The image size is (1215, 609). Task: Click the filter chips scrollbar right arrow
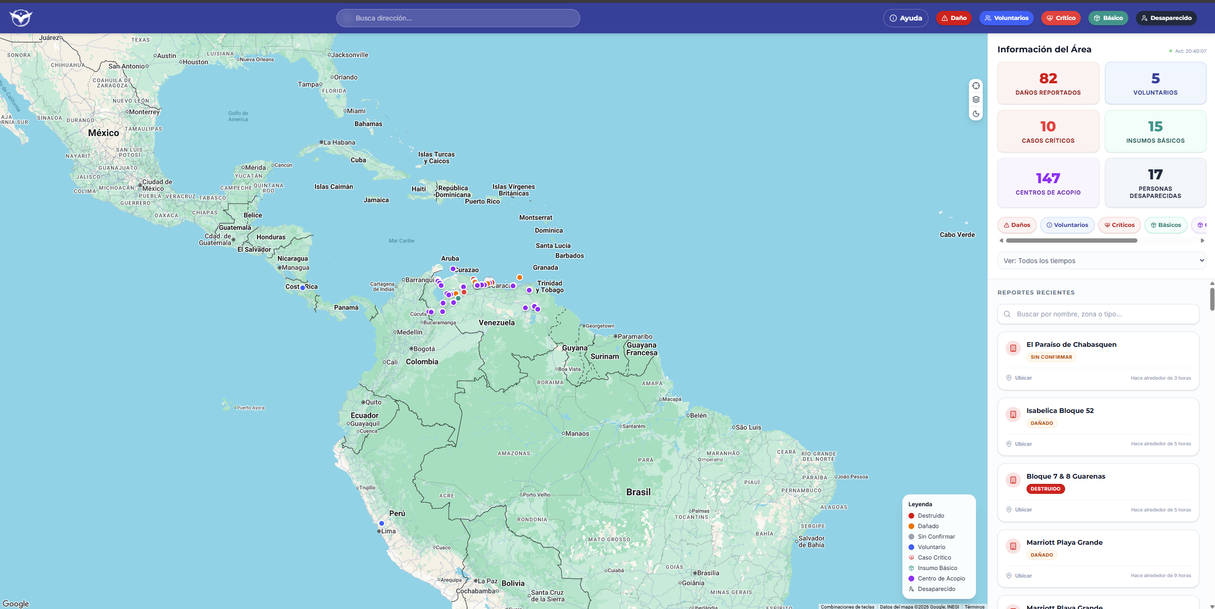click(x=1202, y=241)
